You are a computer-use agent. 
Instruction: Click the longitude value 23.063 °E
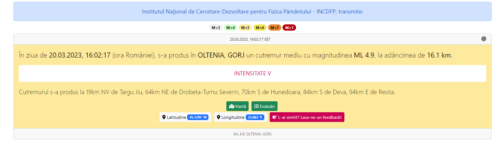[255, 117]
